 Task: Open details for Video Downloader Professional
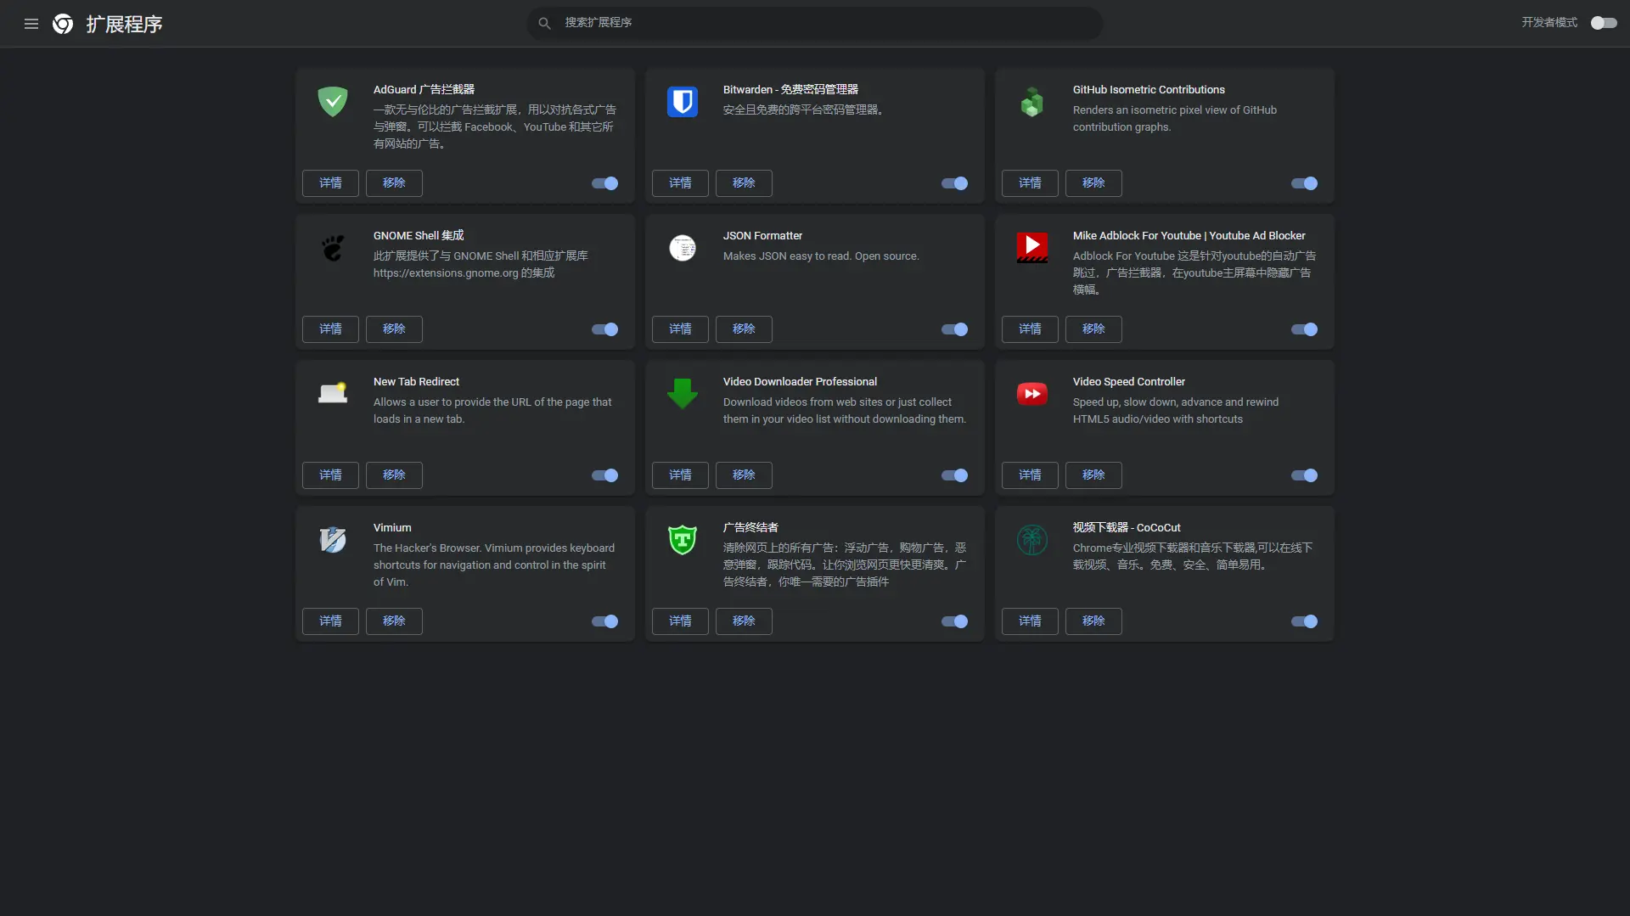point(680,475)
